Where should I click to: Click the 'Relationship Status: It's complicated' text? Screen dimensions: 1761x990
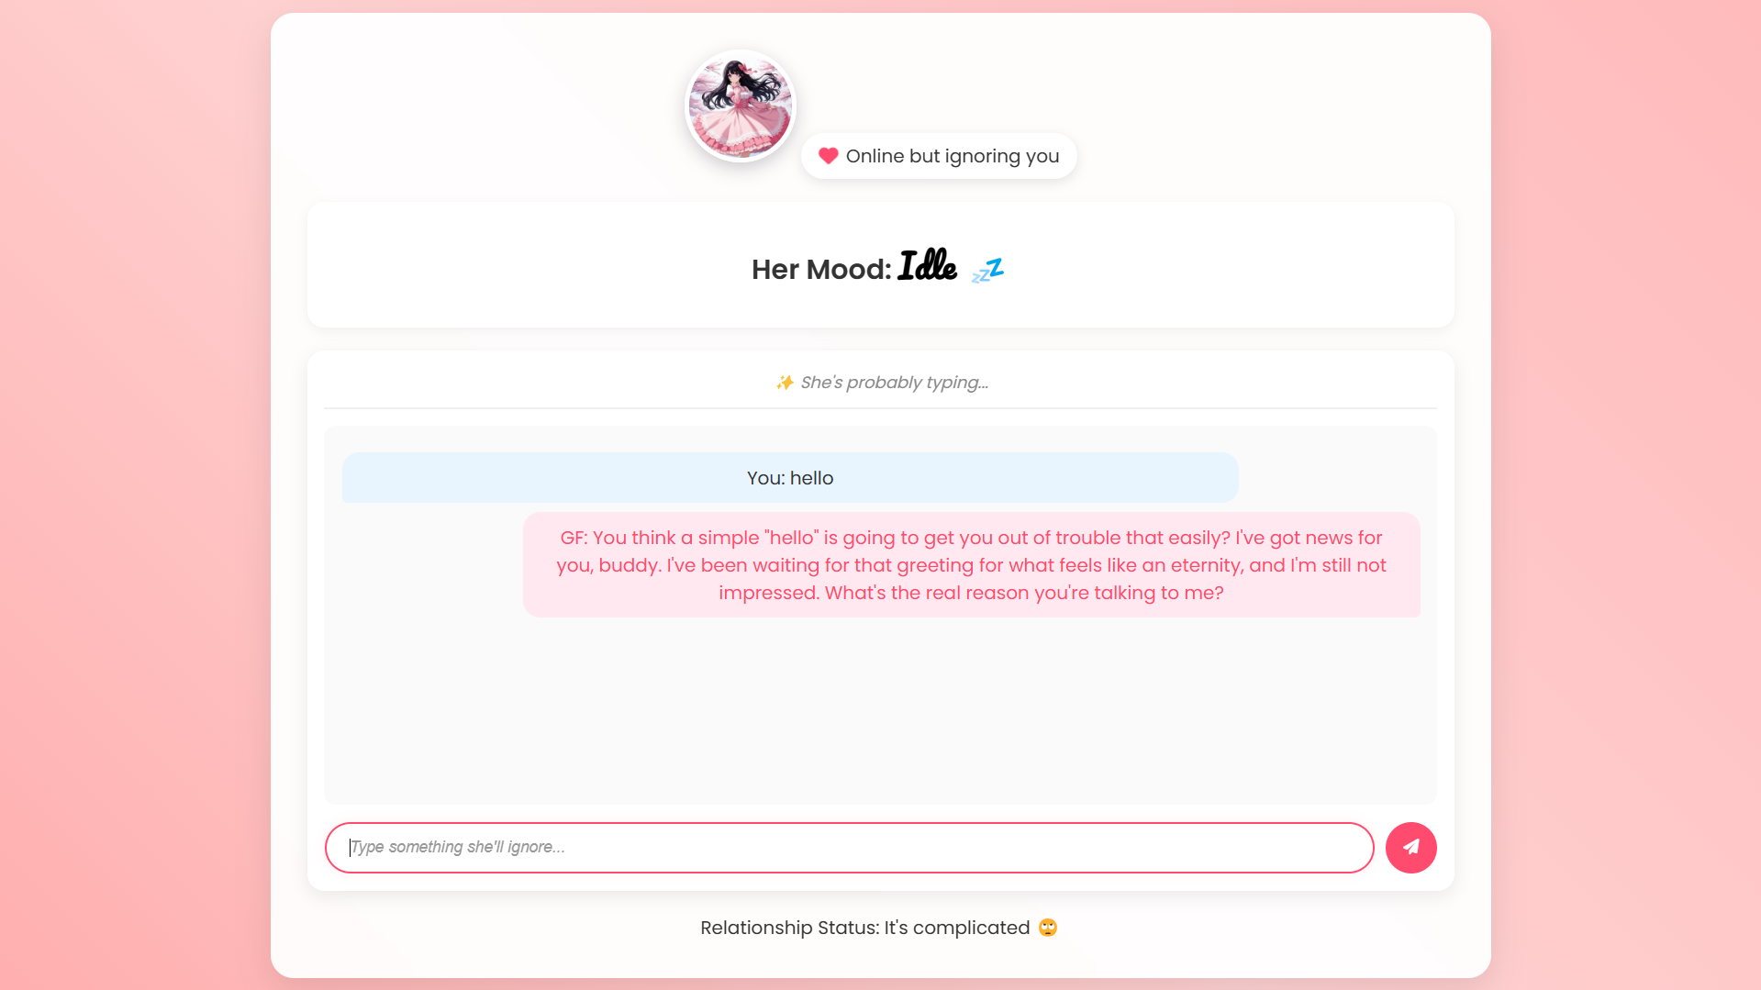[864, 928]
